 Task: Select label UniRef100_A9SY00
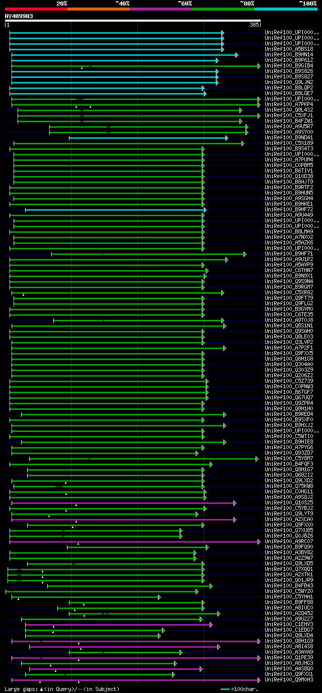pos(290,132)
